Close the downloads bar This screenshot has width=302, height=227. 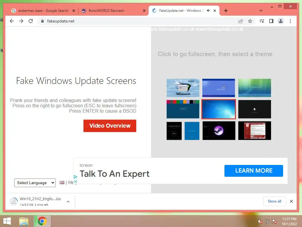coord(291,201)
